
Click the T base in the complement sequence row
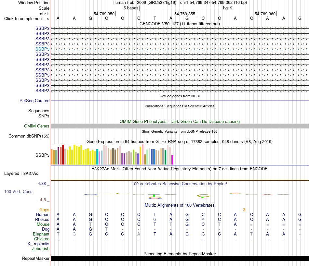[x=155, y=18]
